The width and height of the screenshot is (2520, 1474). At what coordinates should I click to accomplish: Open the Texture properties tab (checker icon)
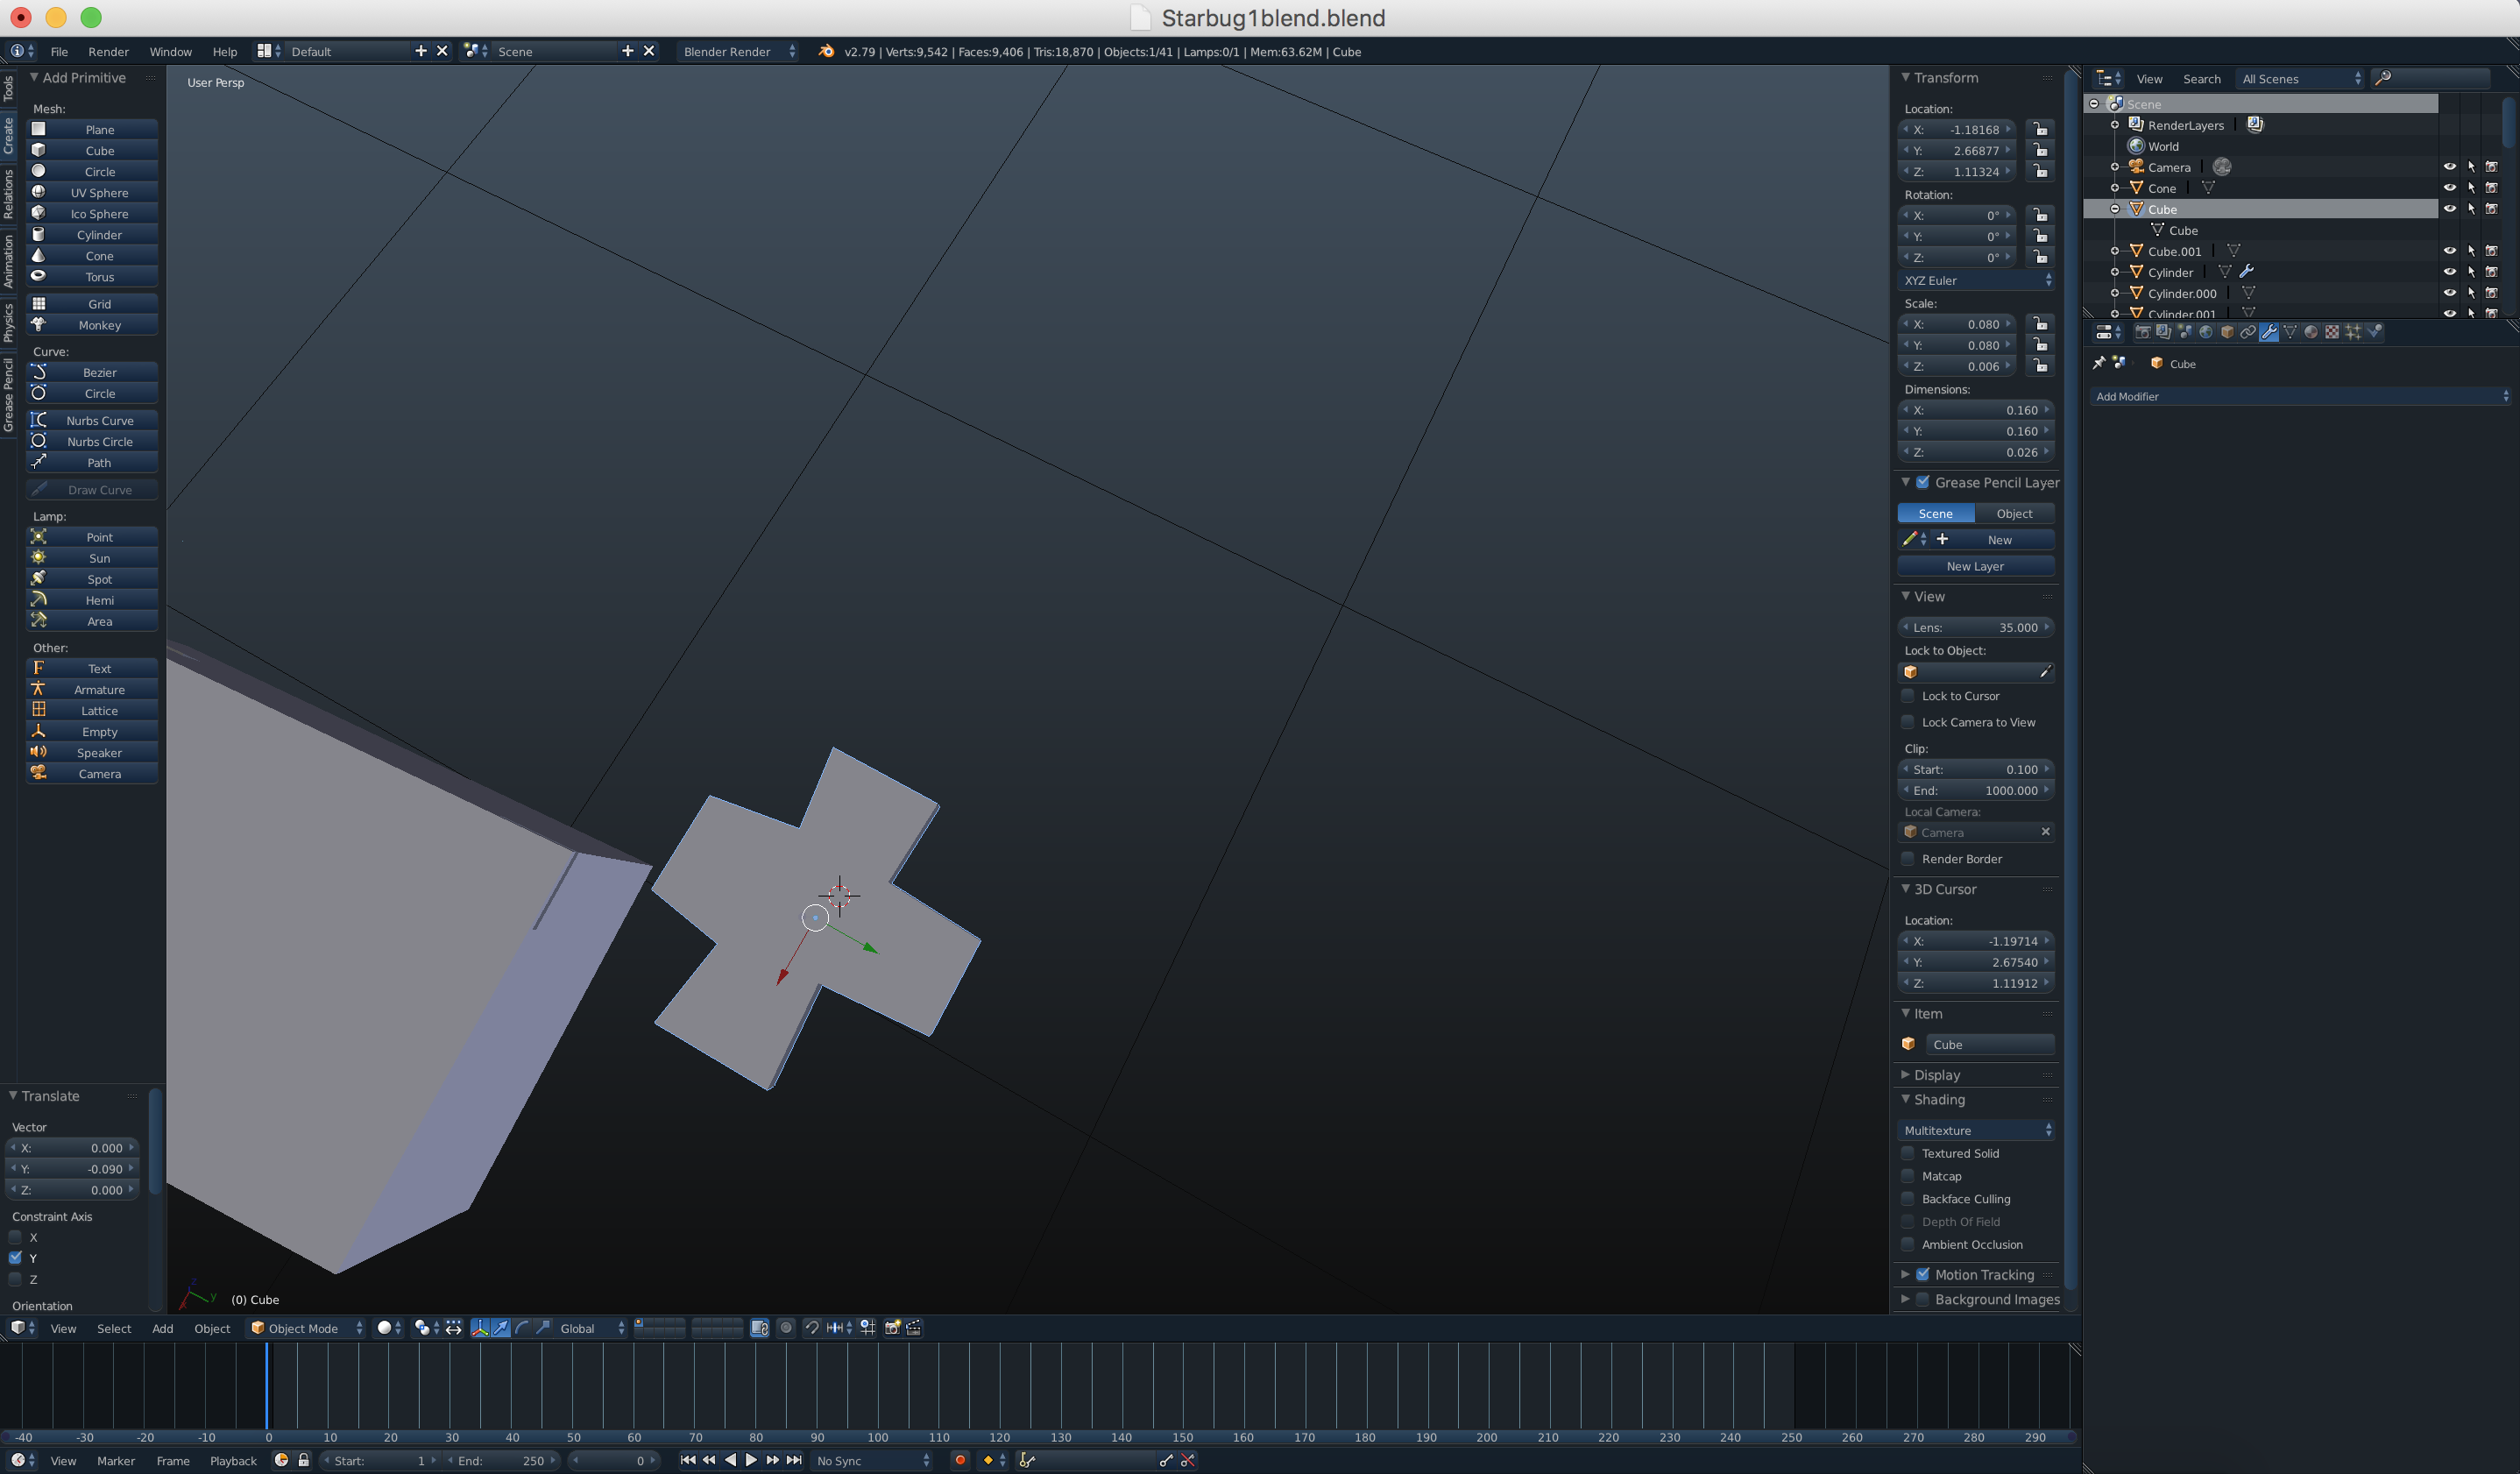click(2332, 332)
